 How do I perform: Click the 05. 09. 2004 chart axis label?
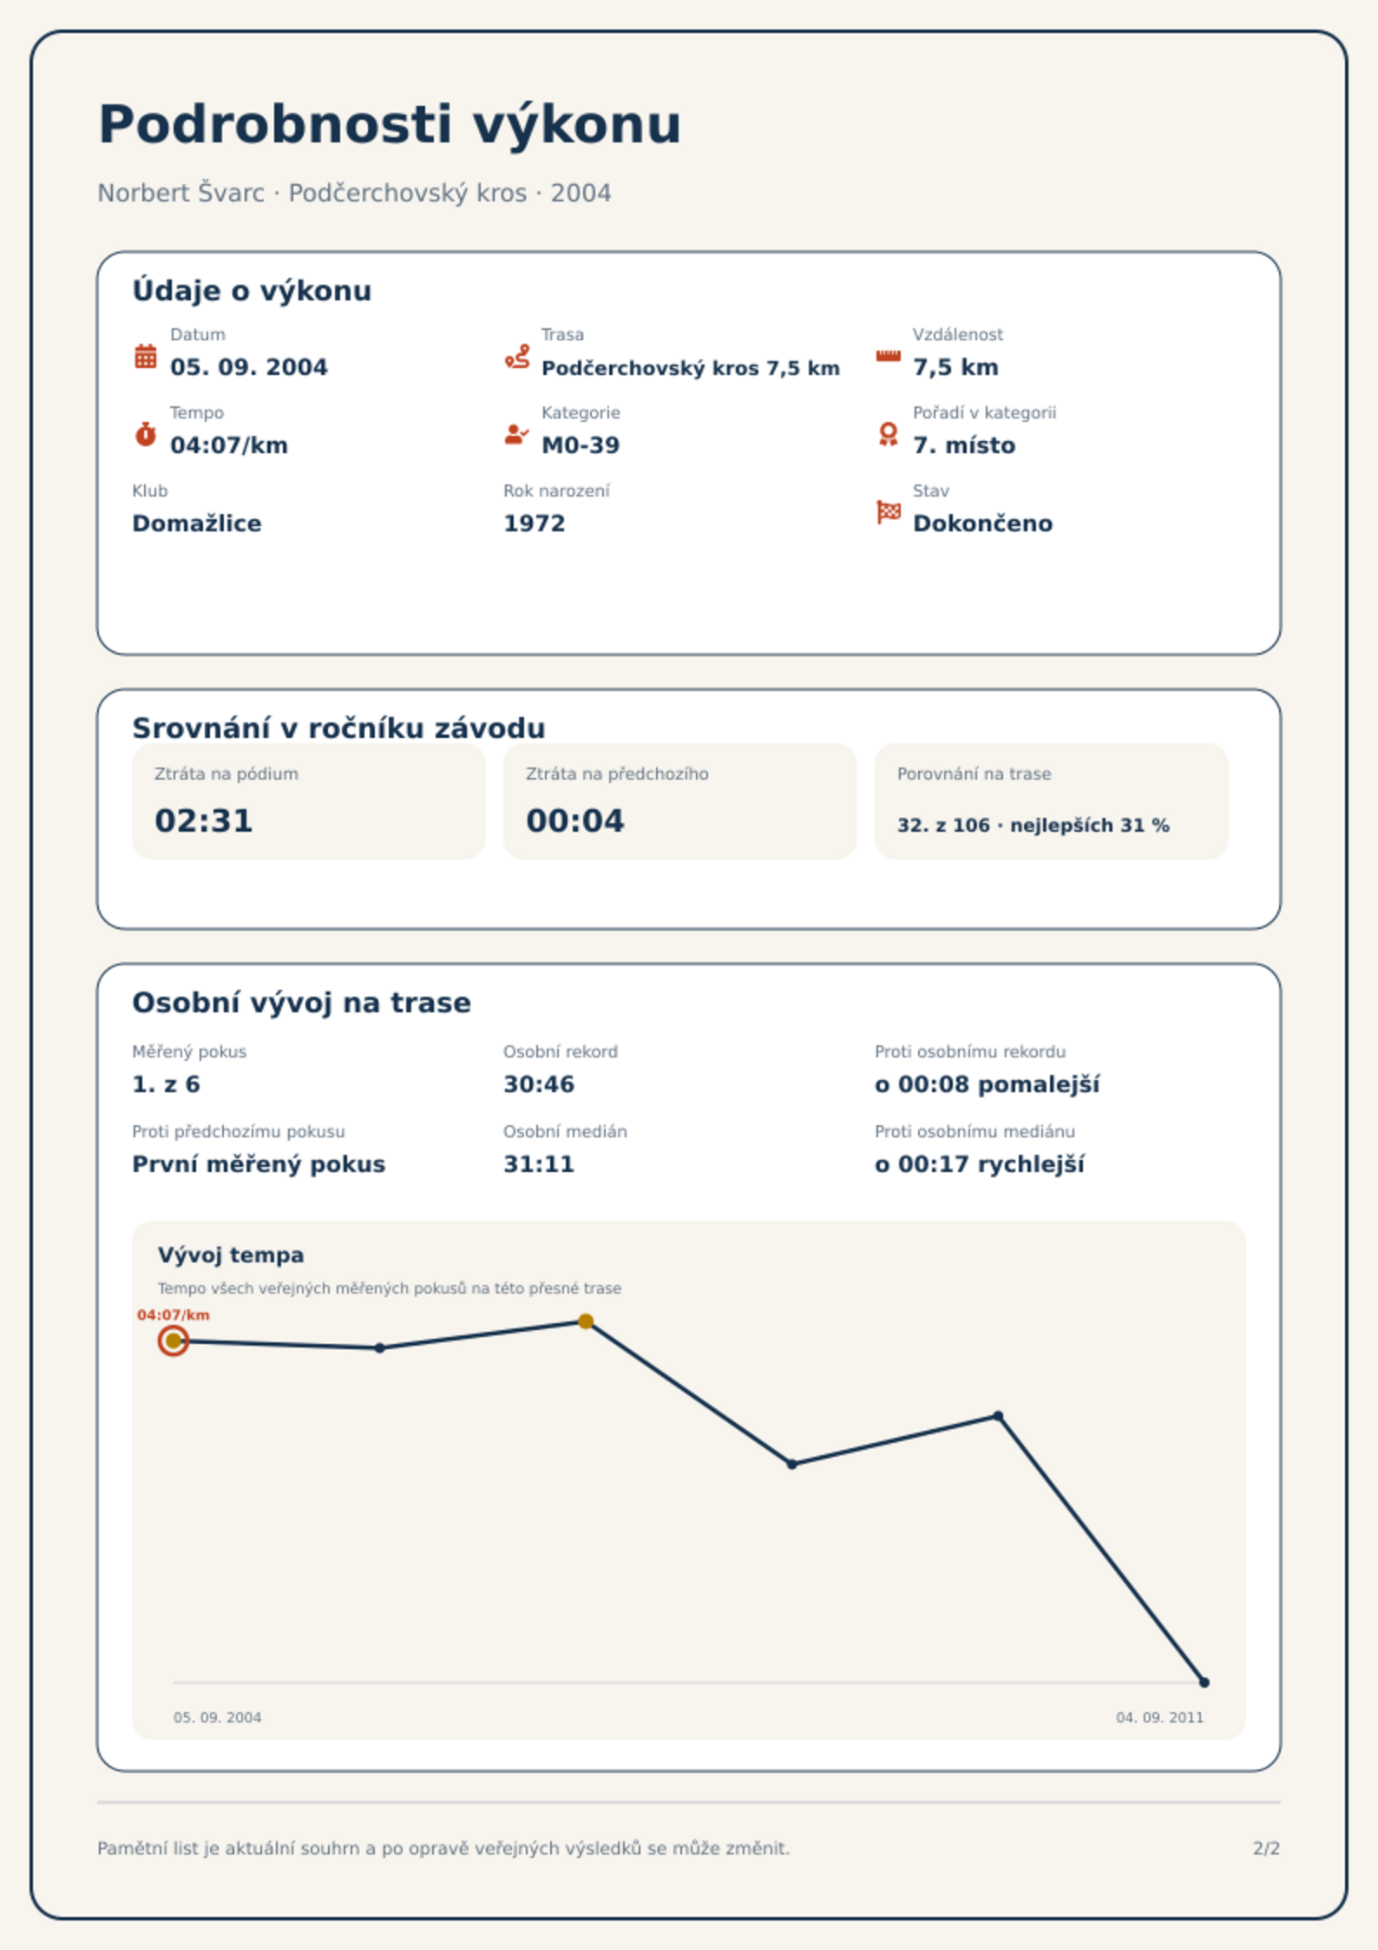click(217, 1717)
